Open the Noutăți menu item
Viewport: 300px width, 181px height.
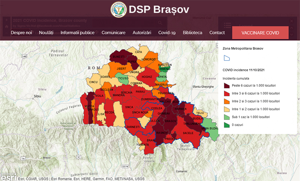[x=46, y=33]
